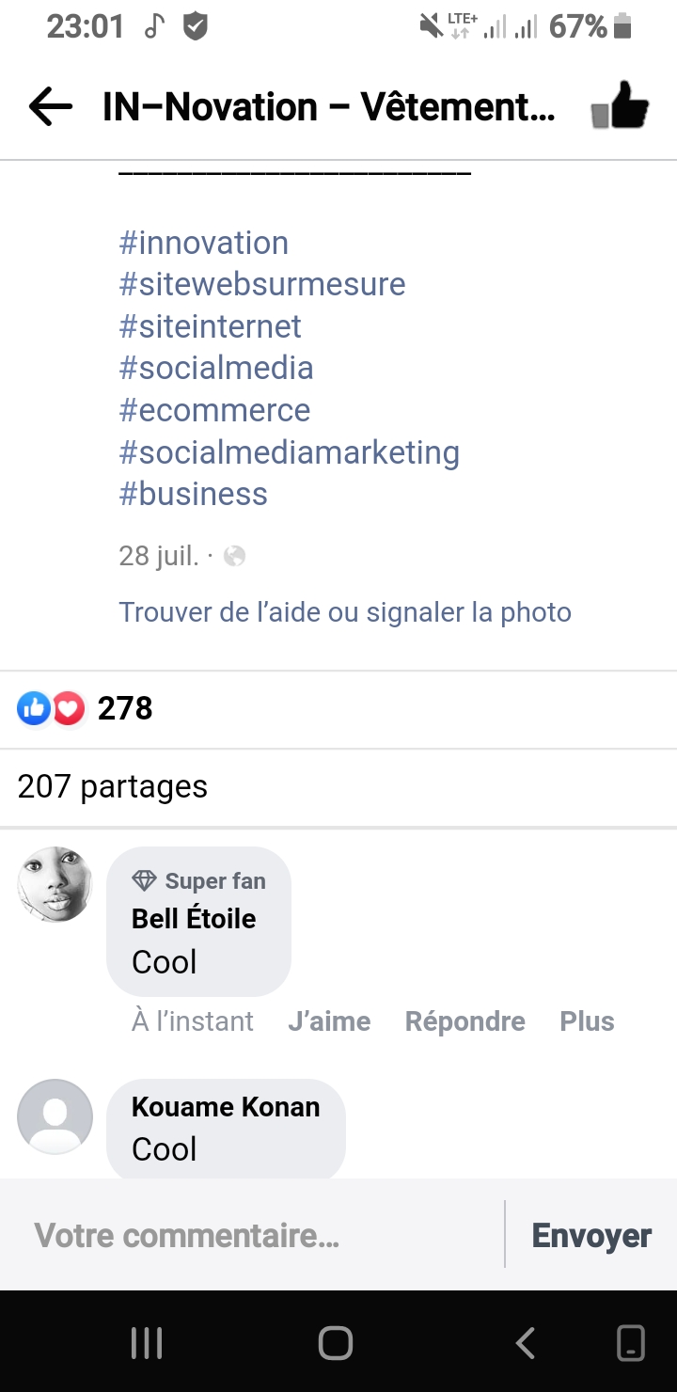Open Bell Étoile's profile picture
This screenshot has width=677, height=1392.
(x=55, y=884)
